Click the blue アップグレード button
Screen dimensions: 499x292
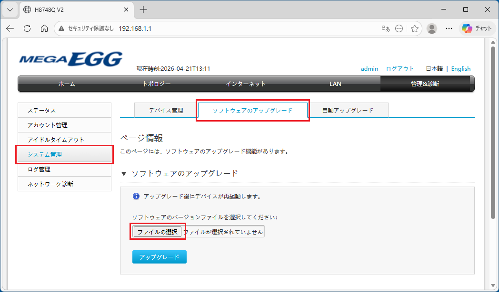tap(160, 257)
